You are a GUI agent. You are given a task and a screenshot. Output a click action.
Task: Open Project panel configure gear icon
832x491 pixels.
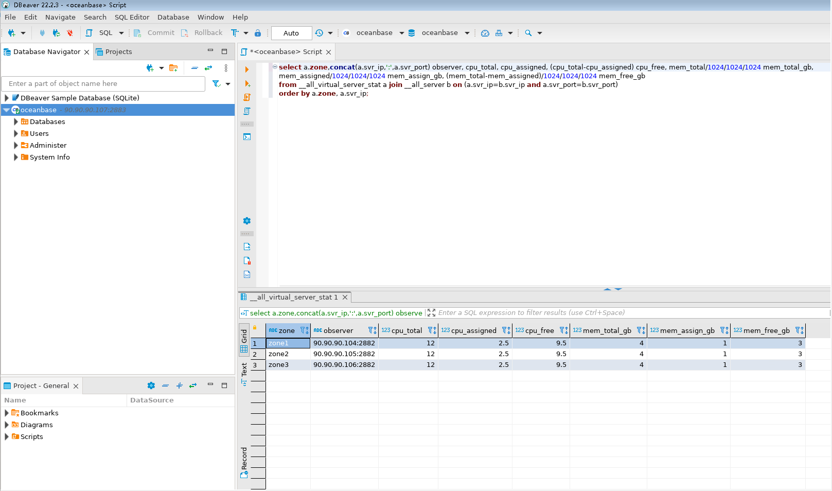coord(151,385)
